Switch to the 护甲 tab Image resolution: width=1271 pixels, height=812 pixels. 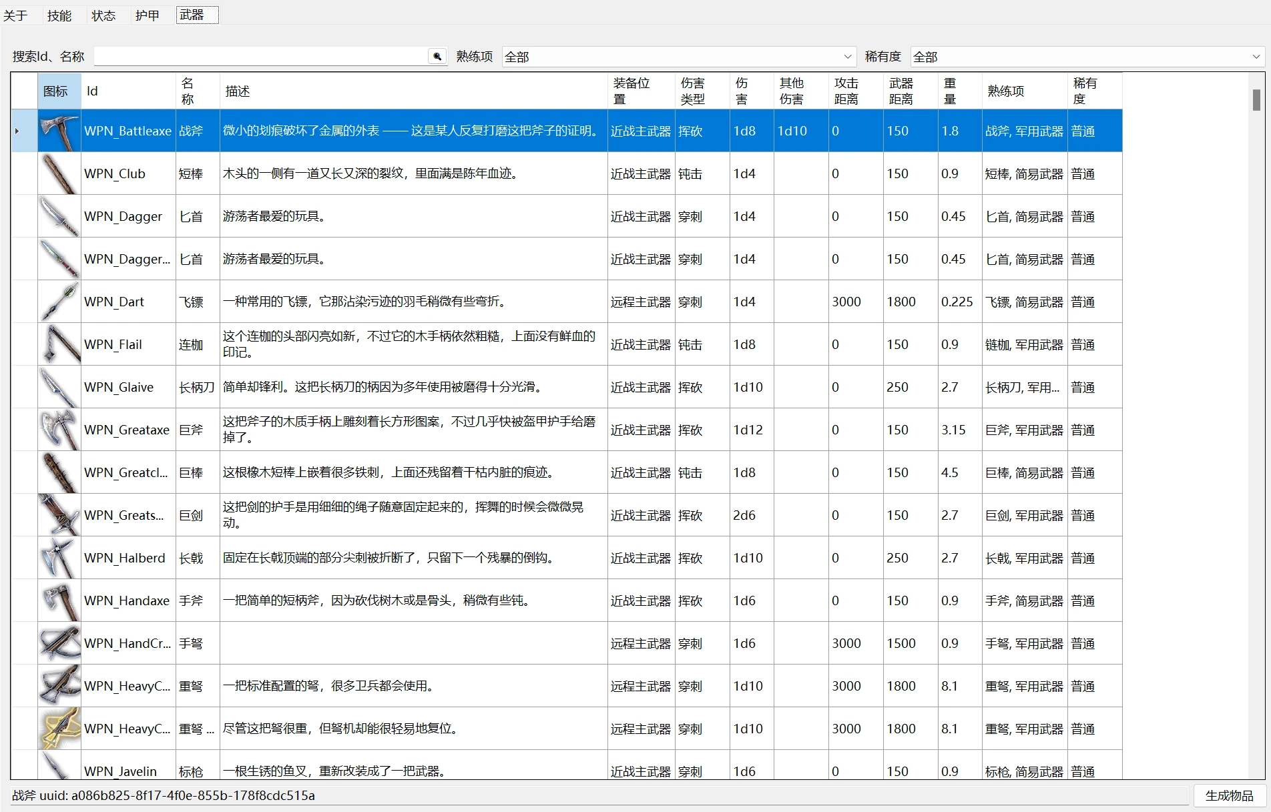click(x=147, y=15)
